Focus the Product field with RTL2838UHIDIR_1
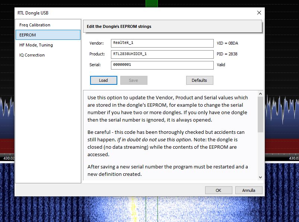 pos(162,54)
